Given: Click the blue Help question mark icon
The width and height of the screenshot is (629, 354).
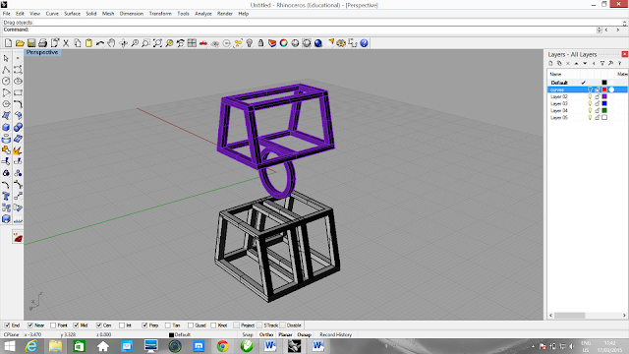Looking at the screenshot, I should (364, 43).
